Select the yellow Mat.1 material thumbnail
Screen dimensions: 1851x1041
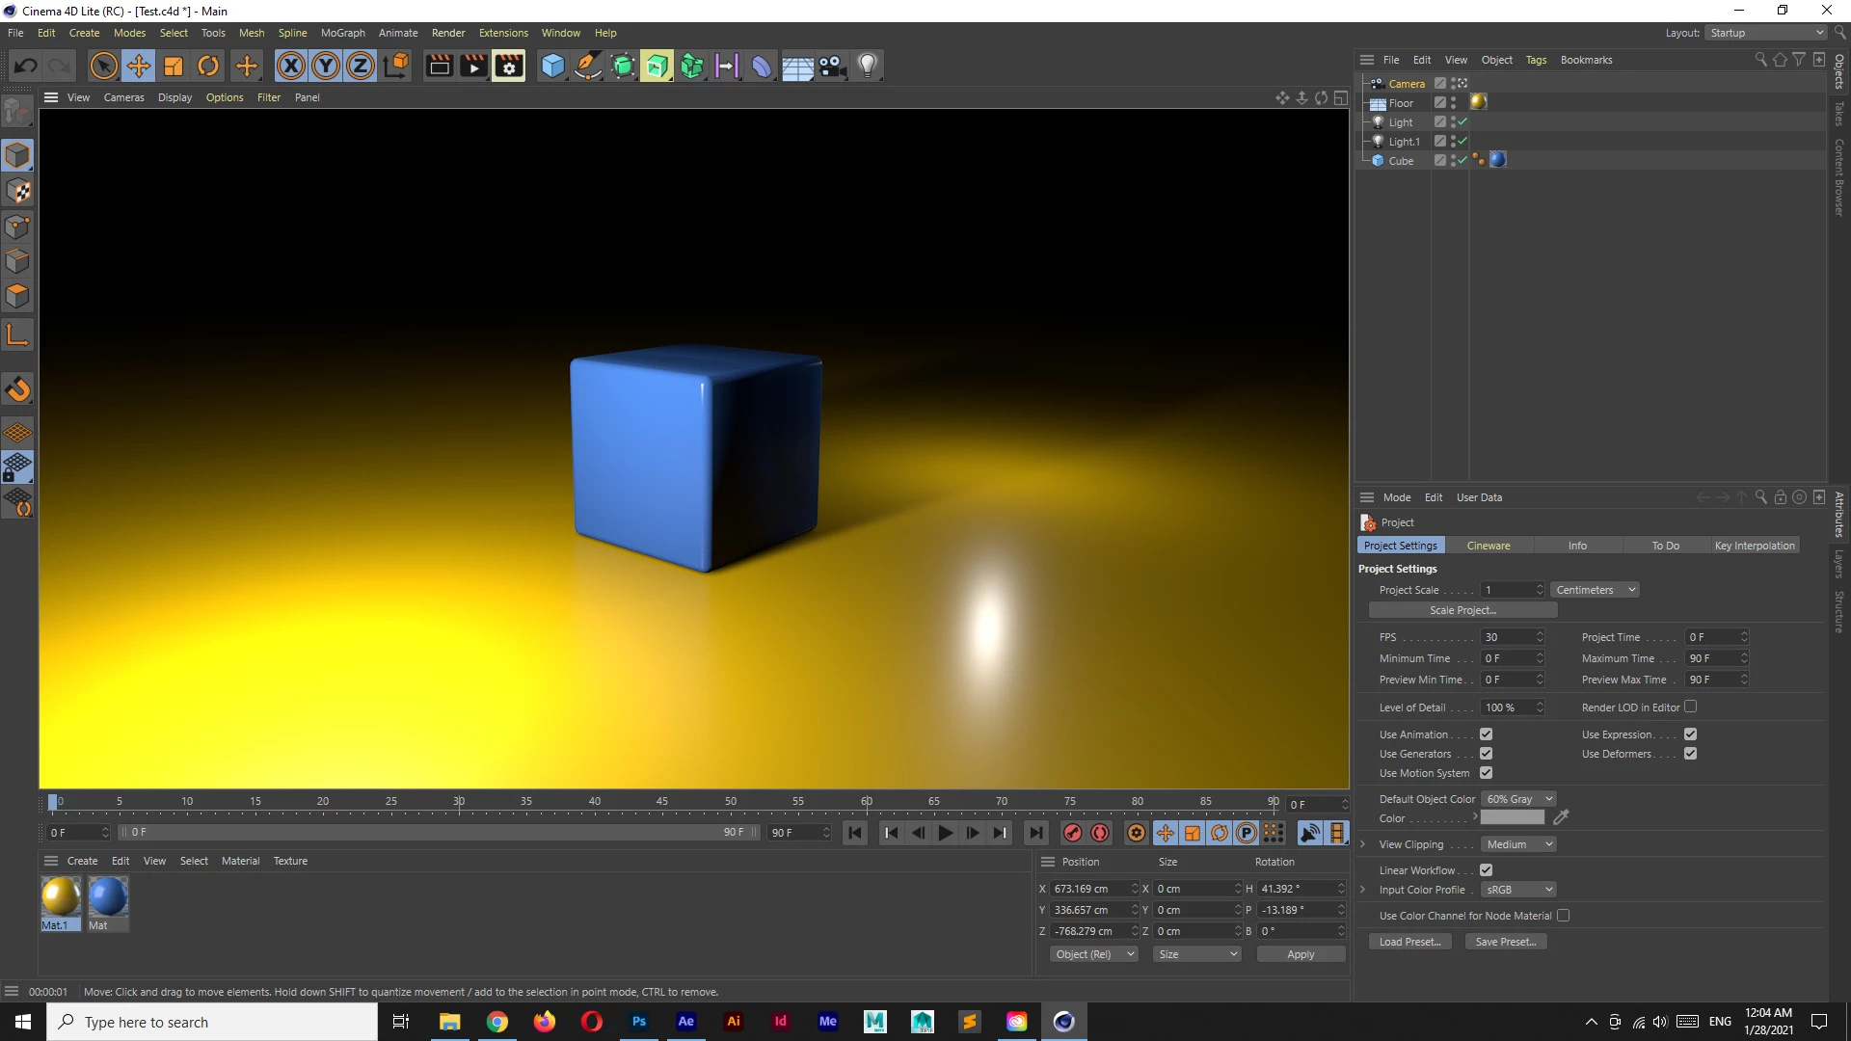coord(60,897)
